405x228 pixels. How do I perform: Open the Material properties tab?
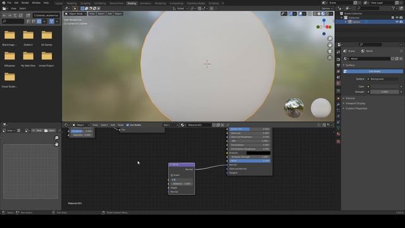pos(339,134)
